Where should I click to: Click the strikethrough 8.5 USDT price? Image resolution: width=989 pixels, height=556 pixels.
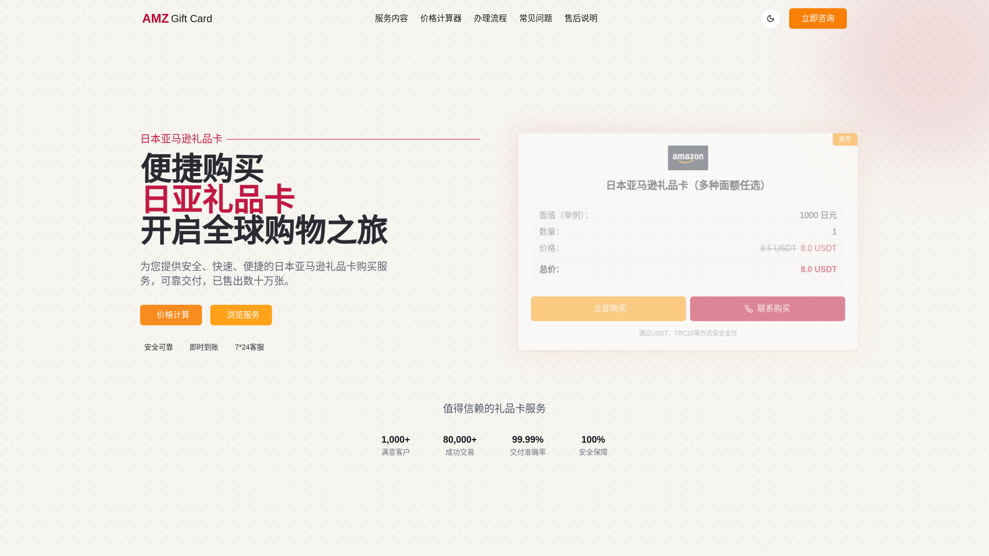[778, 248]
